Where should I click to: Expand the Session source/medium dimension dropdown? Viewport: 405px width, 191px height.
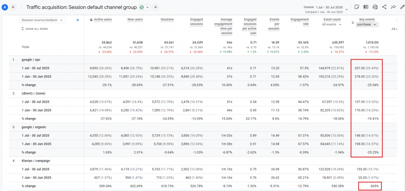click(x=42, y=20)
